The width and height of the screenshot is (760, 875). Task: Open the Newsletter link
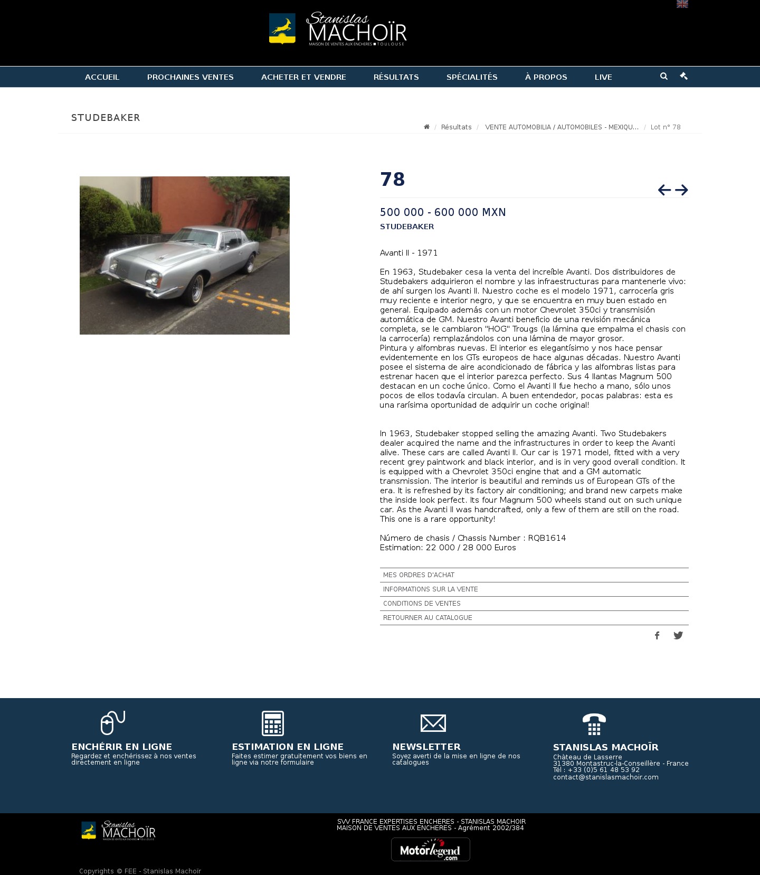click(426, 747)
